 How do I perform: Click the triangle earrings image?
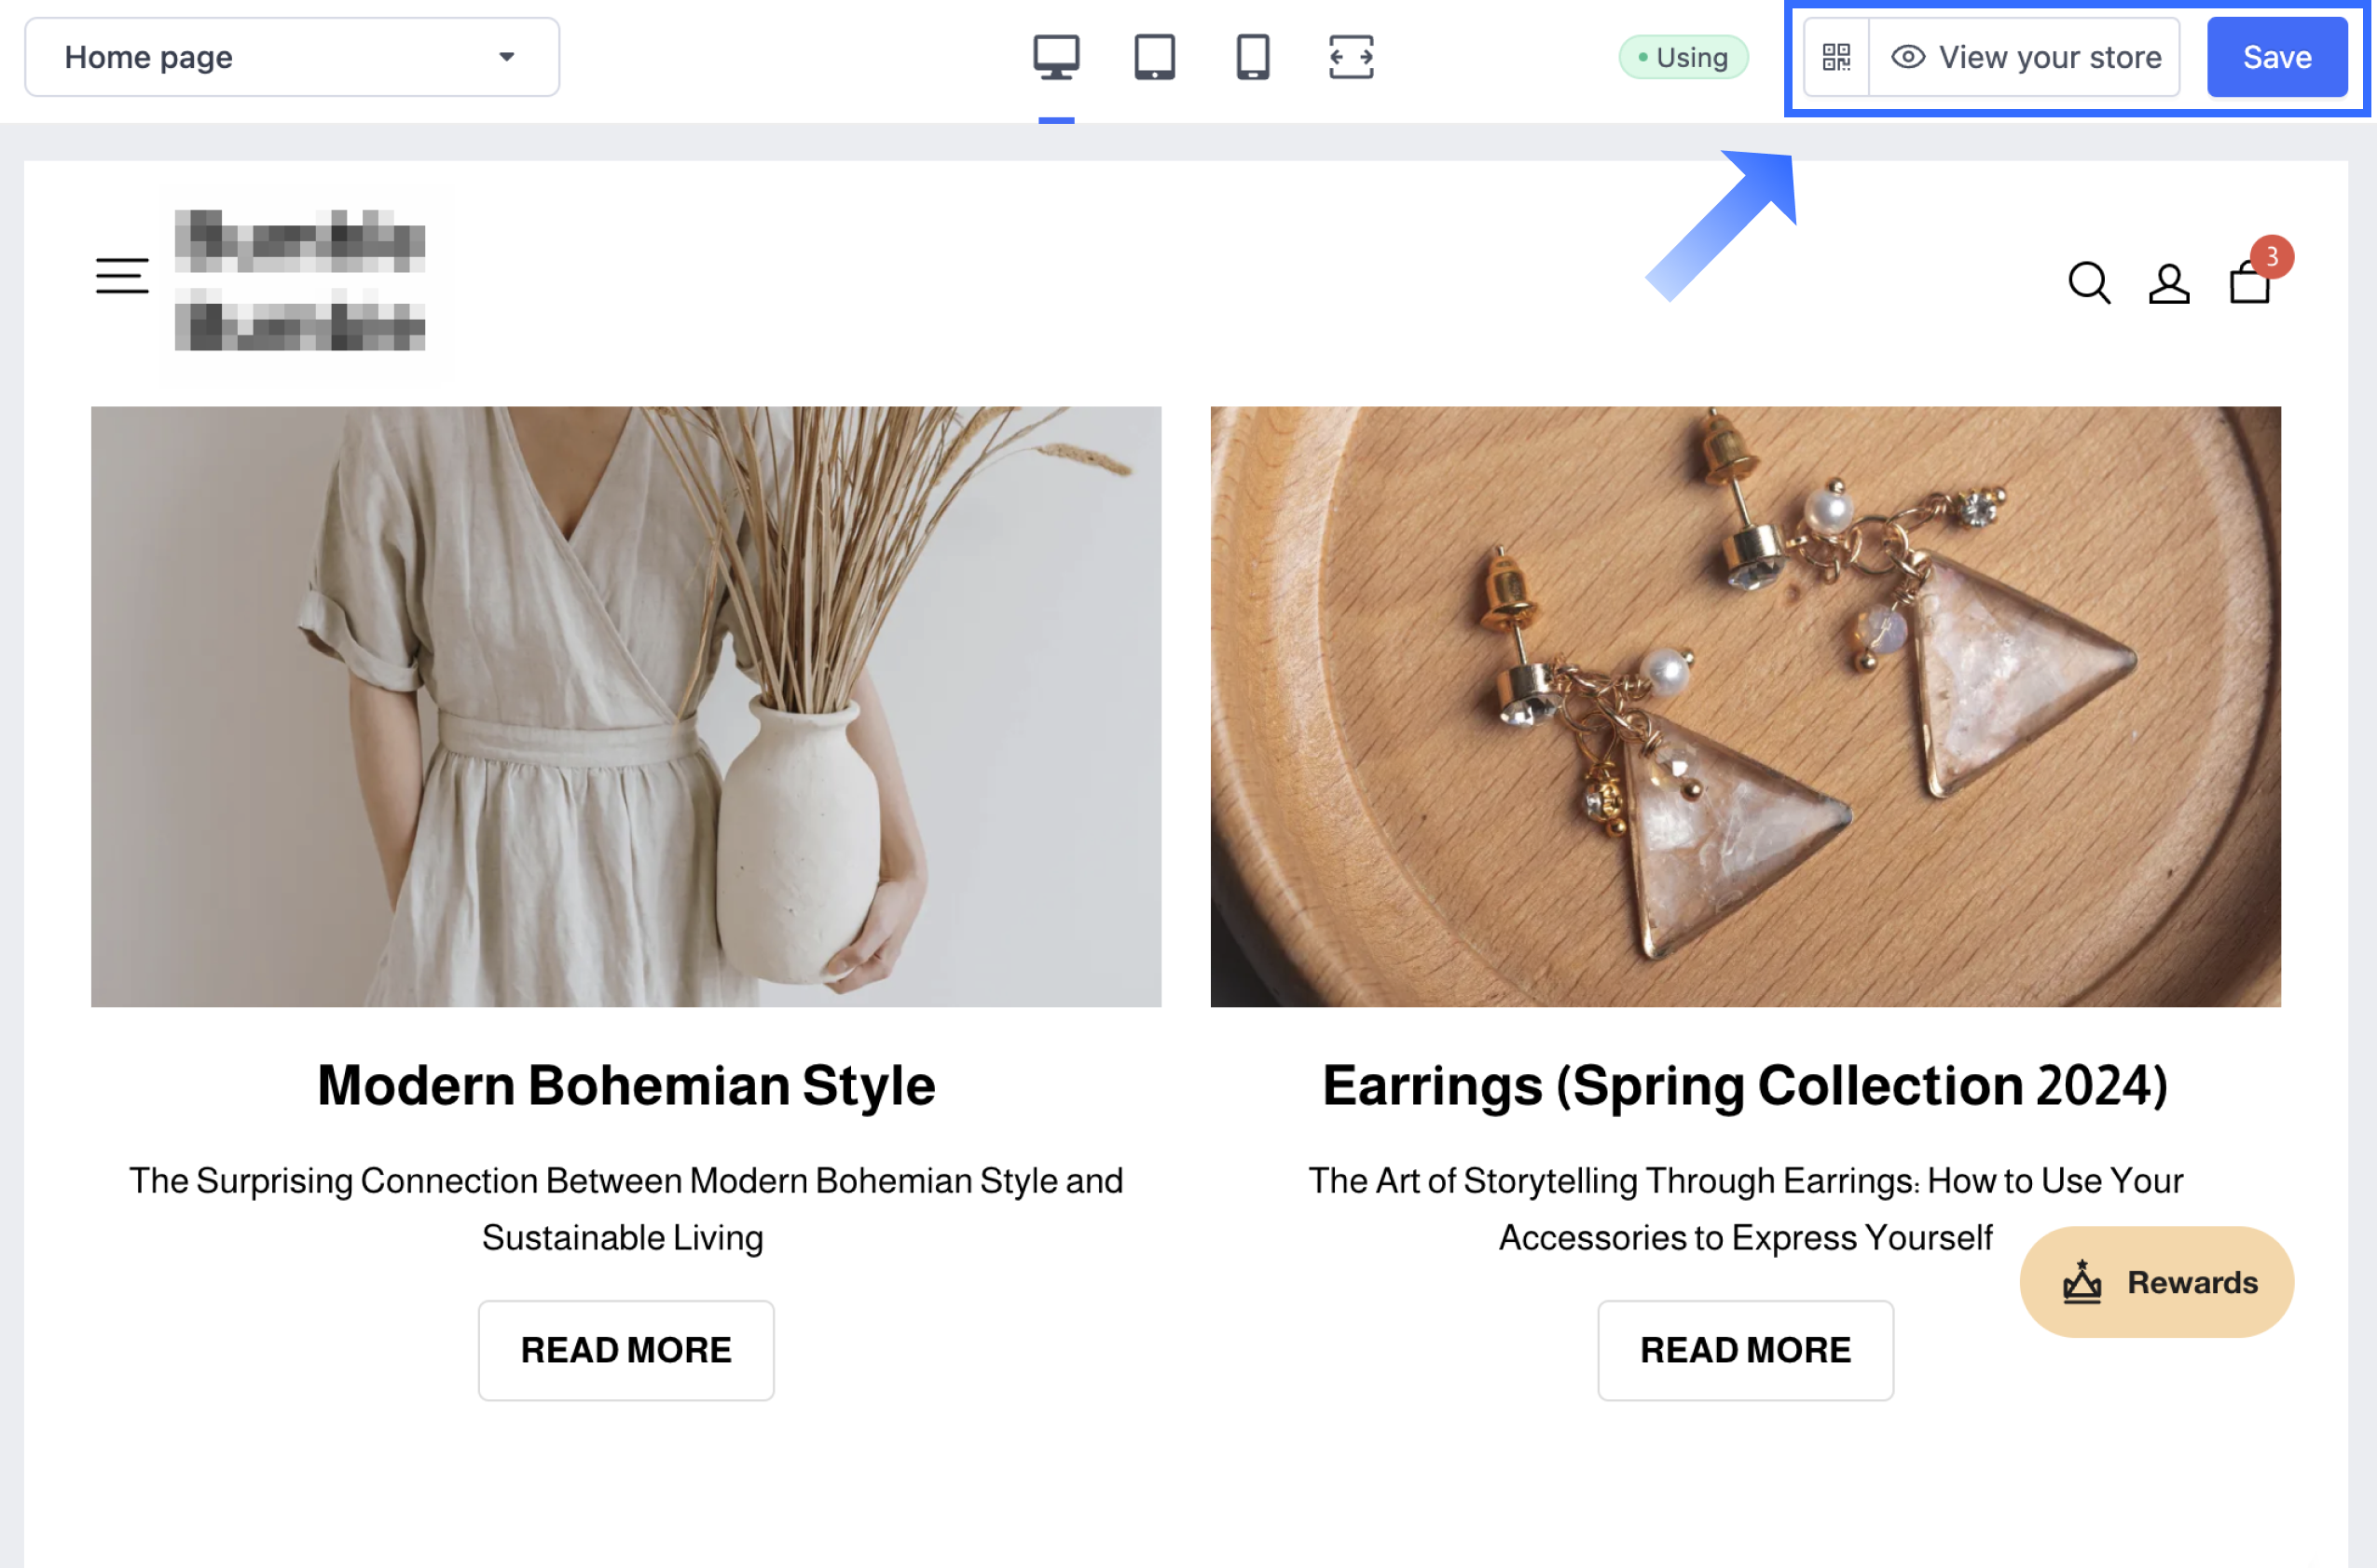coord(1745,706)
